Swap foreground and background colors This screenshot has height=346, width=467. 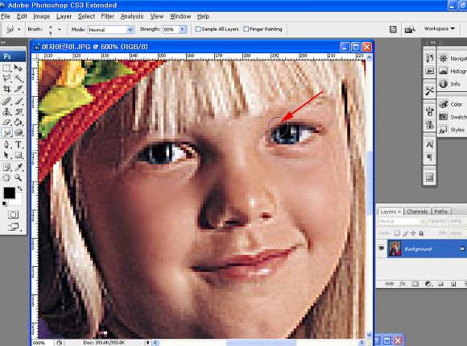(x=19, y=189)
